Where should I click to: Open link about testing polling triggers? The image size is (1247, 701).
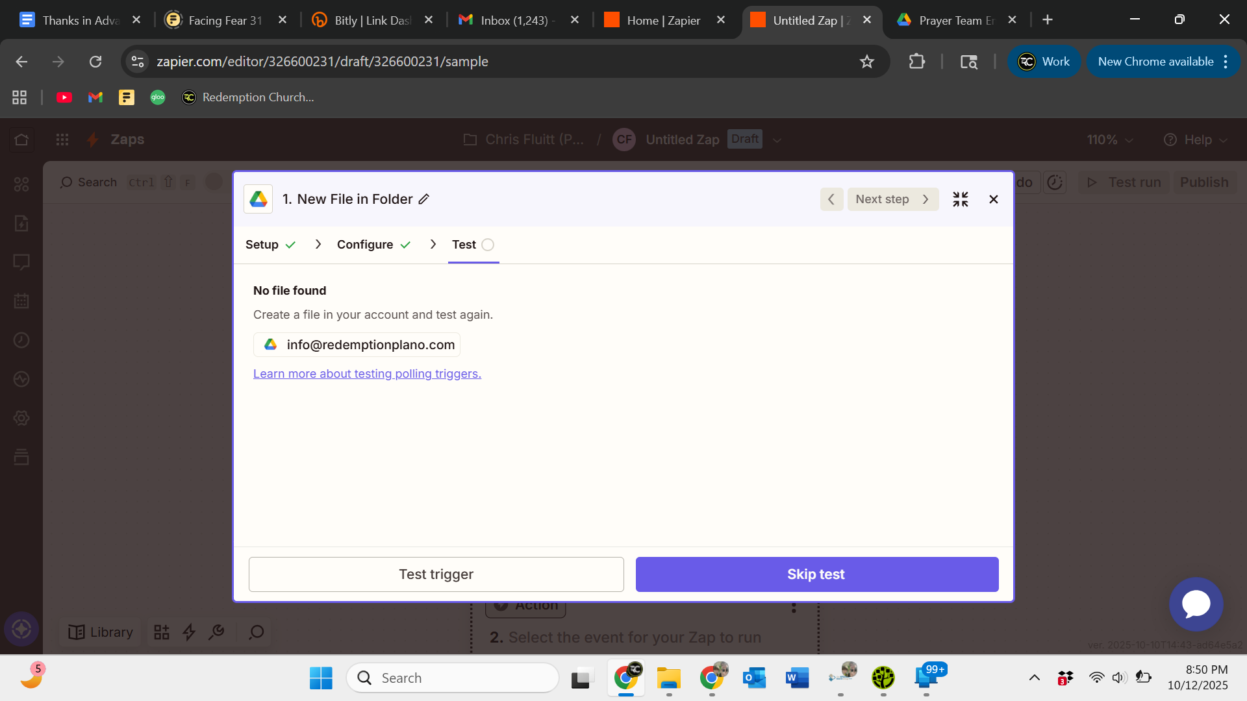click(367, 374)
